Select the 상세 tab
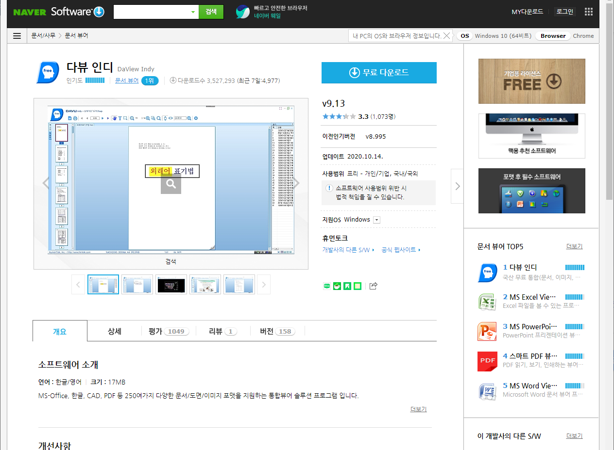The image size is (614, 450). pos(115,331)
